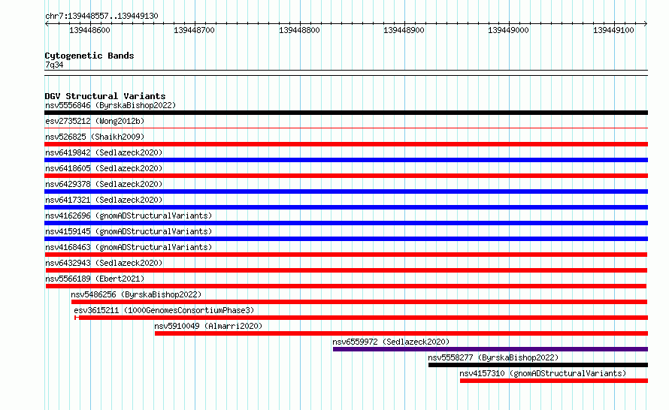Open the esv2735212 (Wong2012b) variant label
The height and width of the screenshot is (410, 669).
click(x=95, y=121)
